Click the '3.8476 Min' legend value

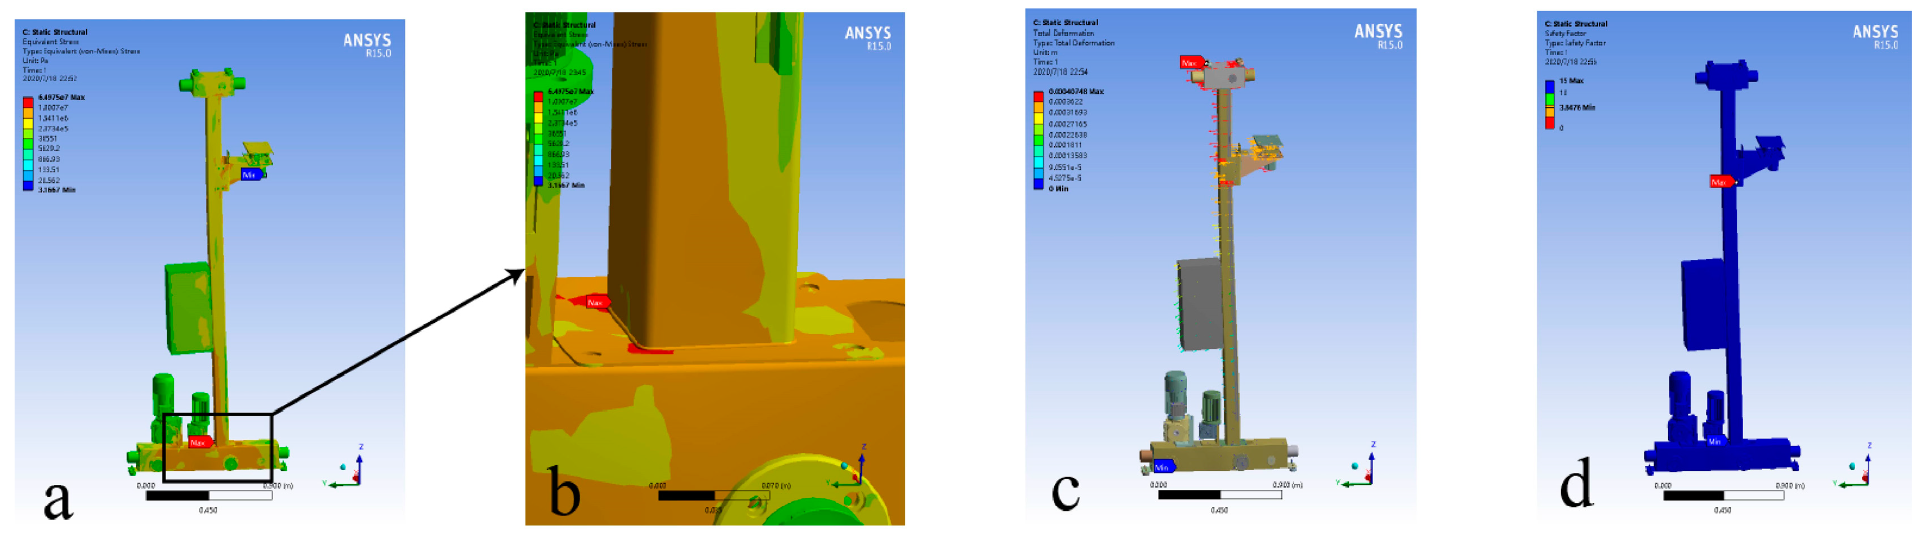click(x=1578, y=107)
